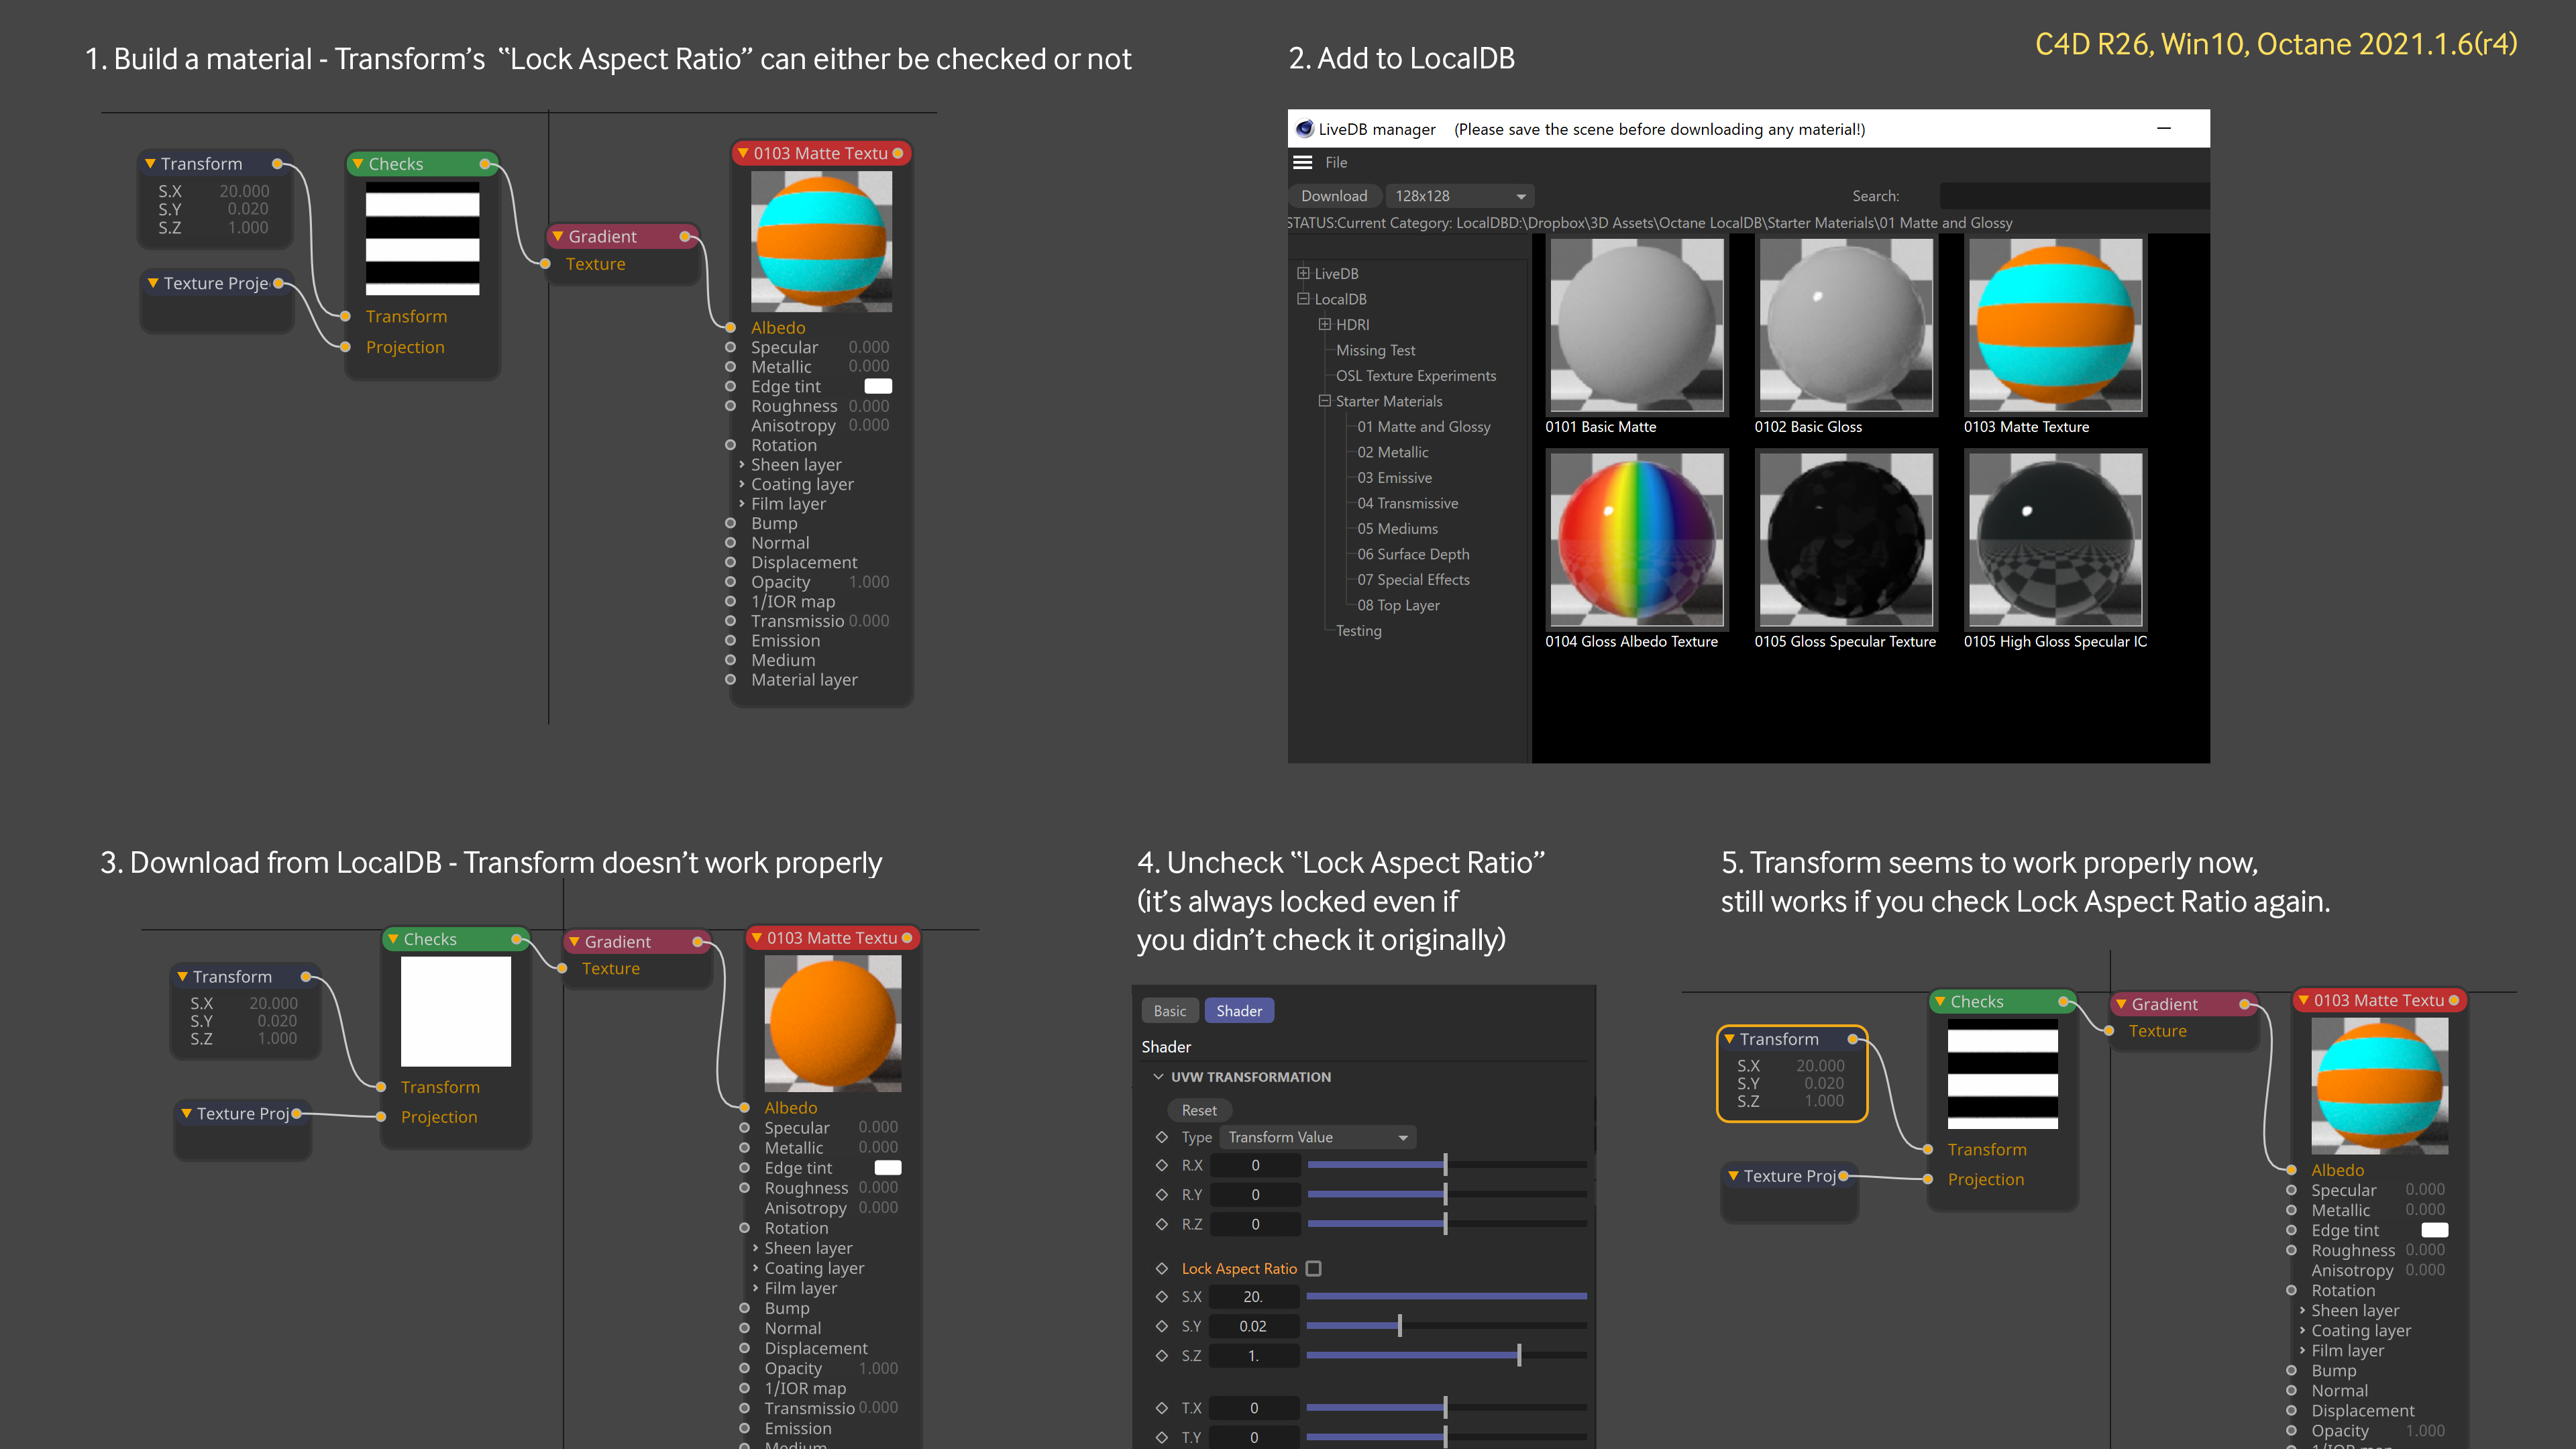Open the hamburger menu in LiveDB manager
This screenshot has height=1449, width=2576.
pyautogui.click(x=1302, y=162)
